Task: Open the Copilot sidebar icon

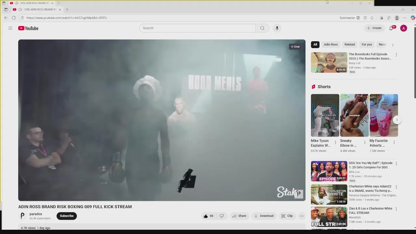Action: click(412, 18)
